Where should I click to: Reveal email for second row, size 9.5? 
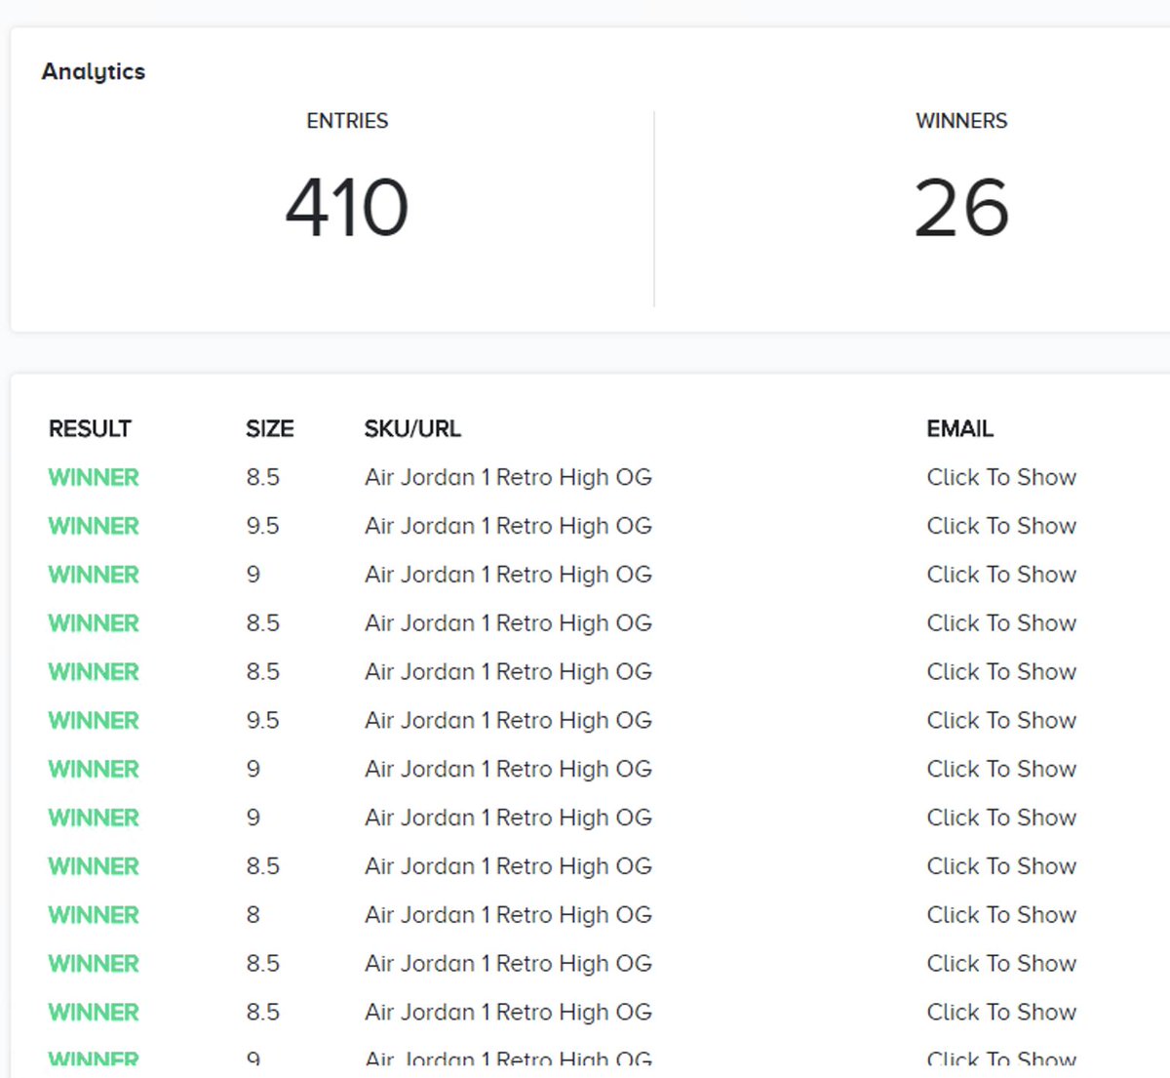pyautogui.click(x=1001, y=526)
